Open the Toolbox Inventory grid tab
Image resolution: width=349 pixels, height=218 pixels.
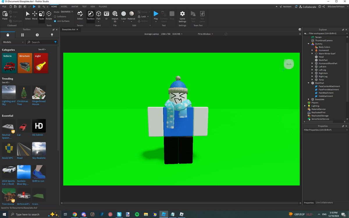coord(22,35)
